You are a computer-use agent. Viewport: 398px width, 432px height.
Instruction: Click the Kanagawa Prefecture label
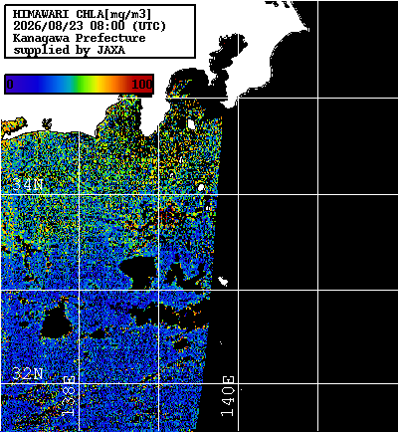(79, 38)
